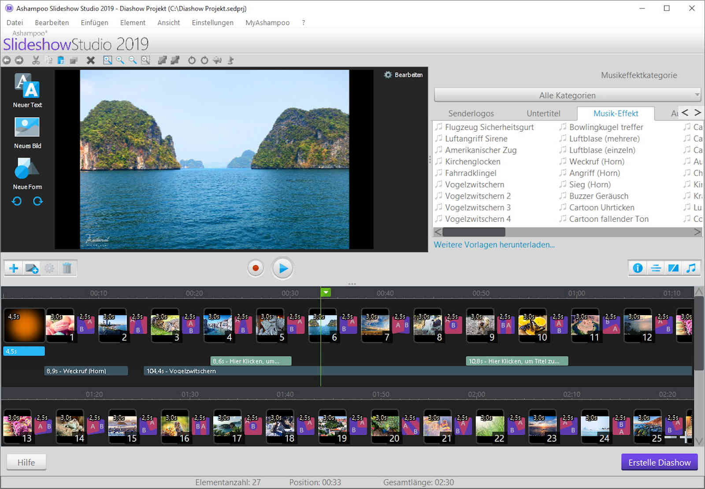
Task: Open Weitere Vorlagen herunterladen link
Action: coord(494,245)
